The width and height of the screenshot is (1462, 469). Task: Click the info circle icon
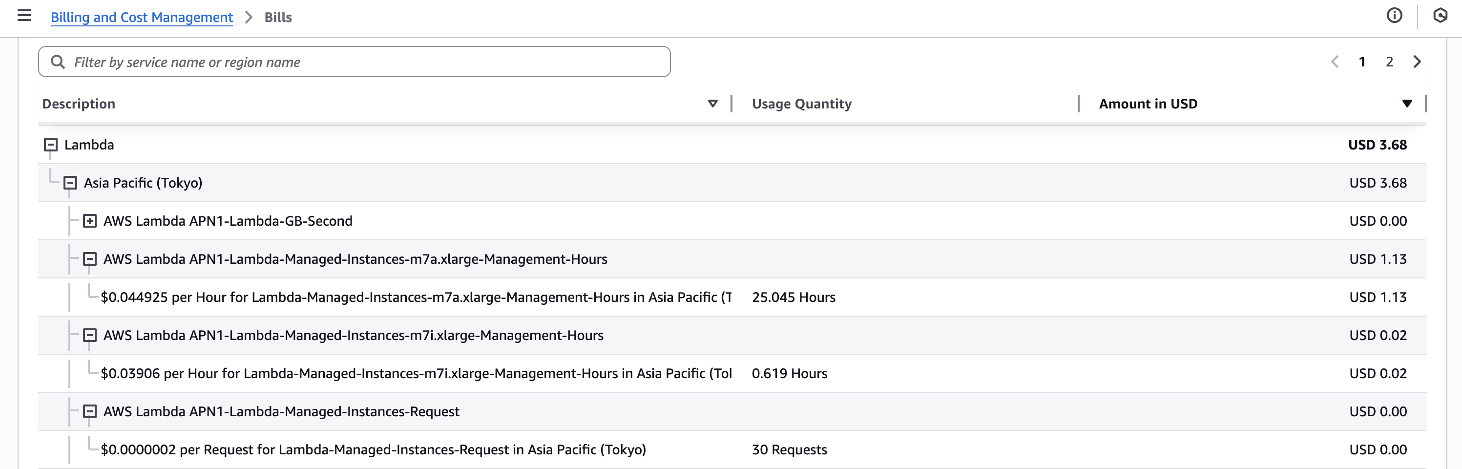[1394, 16]
